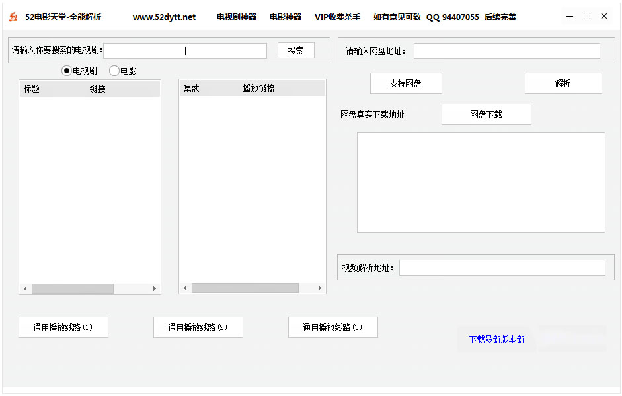Screen dimensions: 622x396
Task: Click the 搜索 button
Action: tap(295, 50)
